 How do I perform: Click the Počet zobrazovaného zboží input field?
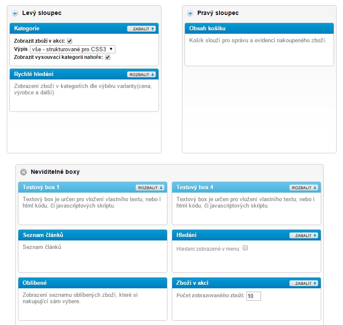pos(253,296)
